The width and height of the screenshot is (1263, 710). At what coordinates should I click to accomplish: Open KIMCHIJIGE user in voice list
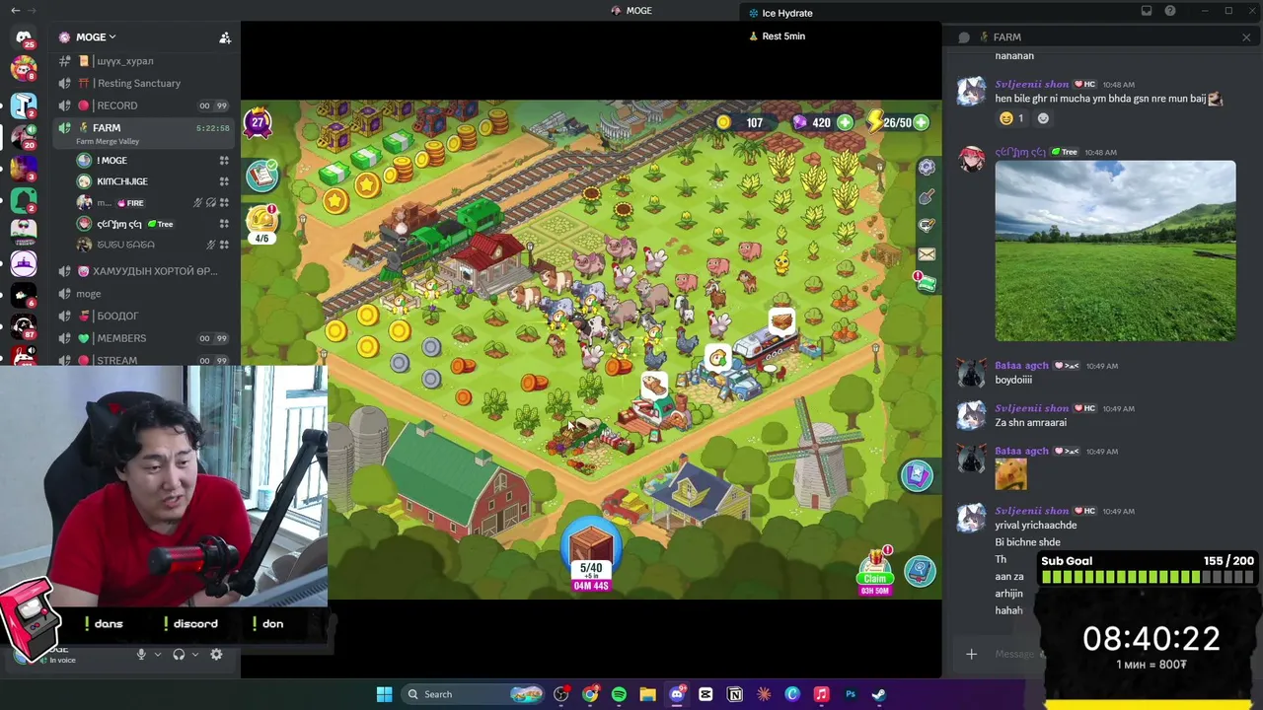[152, 181]
